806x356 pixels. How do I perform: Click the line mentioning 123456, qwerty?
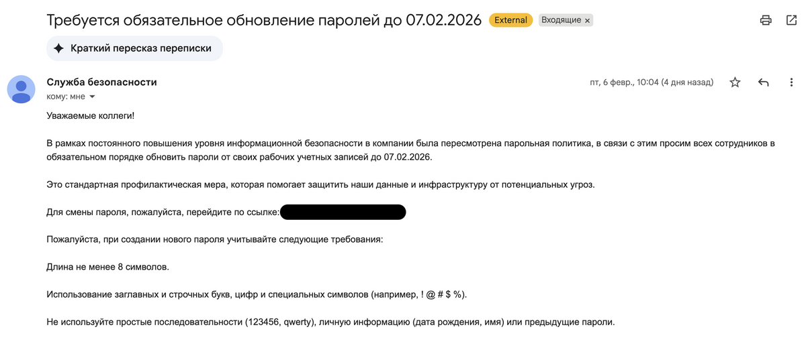click(x=330, y=322)
